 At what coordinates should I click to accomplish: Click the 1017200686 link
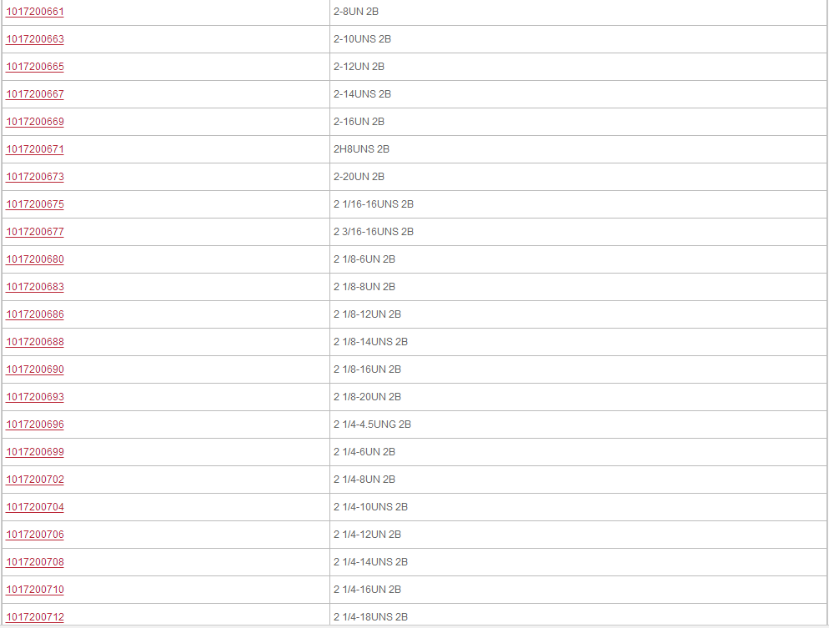coord(35,314)
